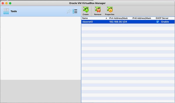This screenshot has width=175, height=103.
Task: Click the Name column sort arrow
Action: pyautogui.click(x=106, y=18)
